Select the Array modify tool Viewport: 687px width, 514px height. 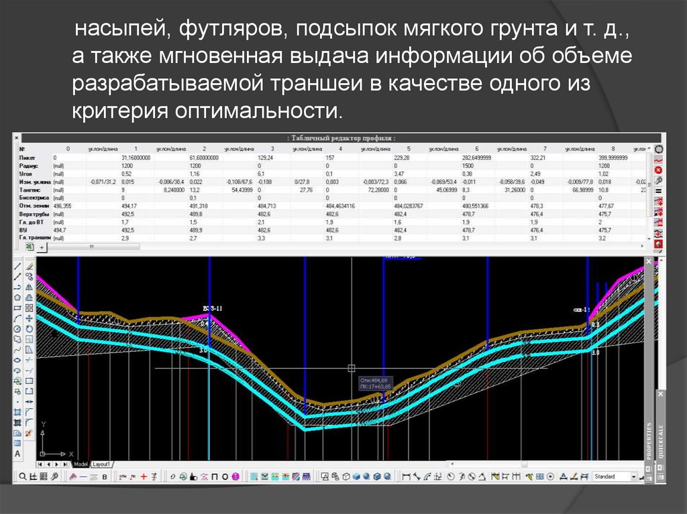pos(29,308)
